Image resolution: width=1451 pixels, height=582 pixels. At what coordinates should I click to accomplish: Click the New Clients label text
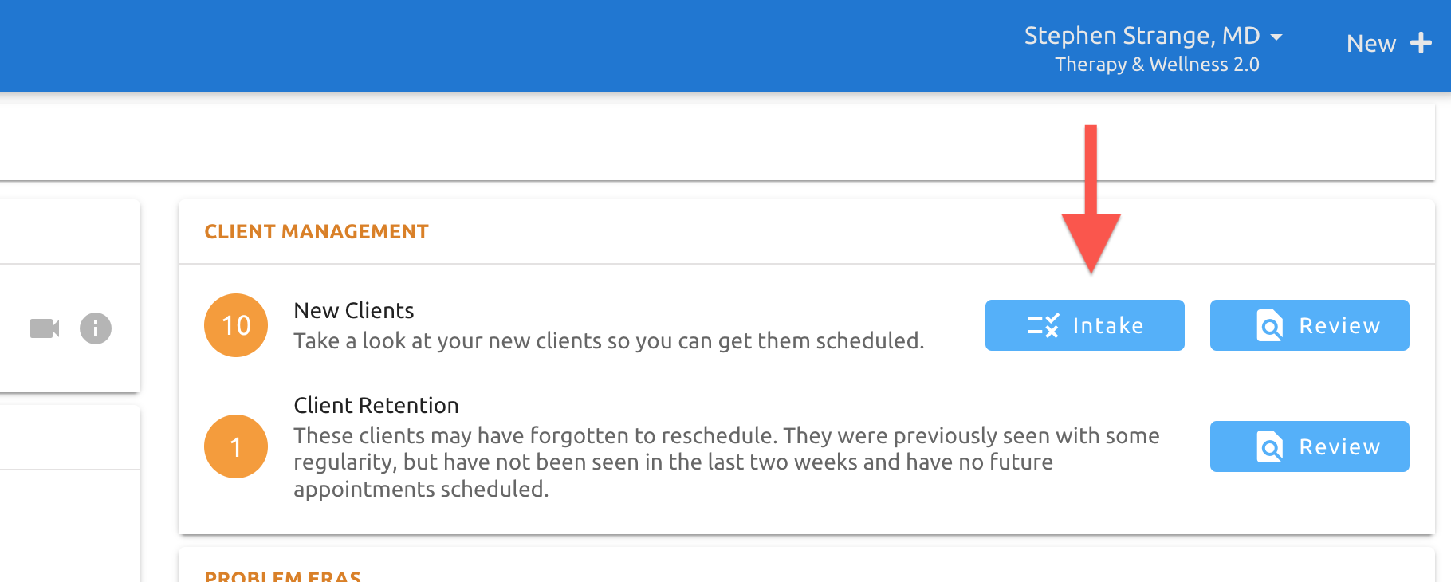point(354,310)
